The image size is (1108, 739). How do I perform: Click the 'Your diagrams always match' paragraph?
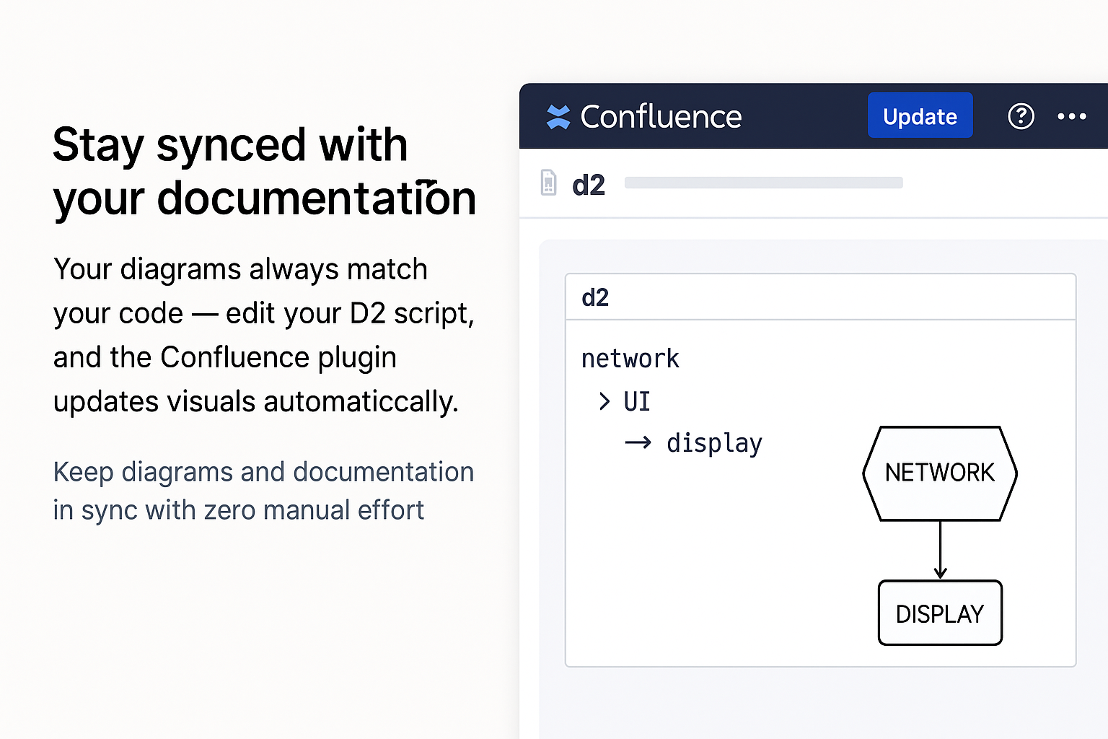pos(264,335)
